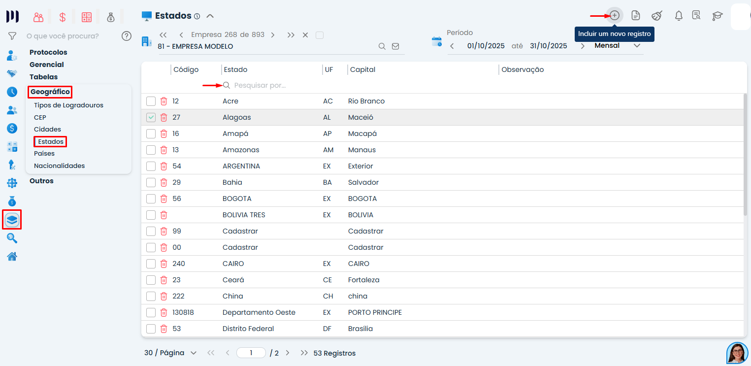The height and width of the screenshot is (366, 751).
Task: Open CEP in the Geográfico submenu
Action: (x=40, y=118)
